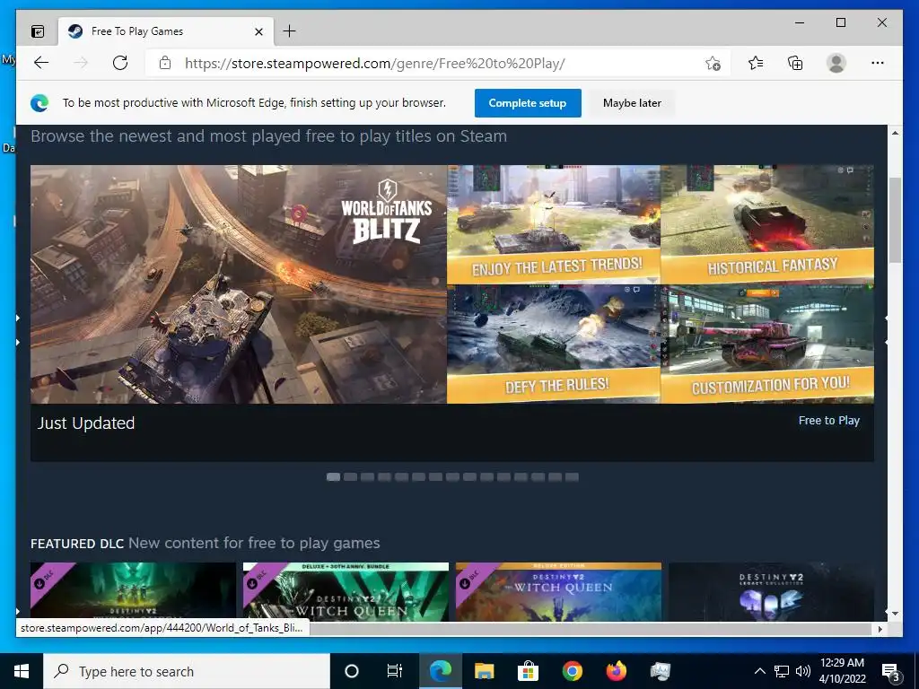Select the Free To Play Games tab
The image size is (919, 689).
point(166,31)
